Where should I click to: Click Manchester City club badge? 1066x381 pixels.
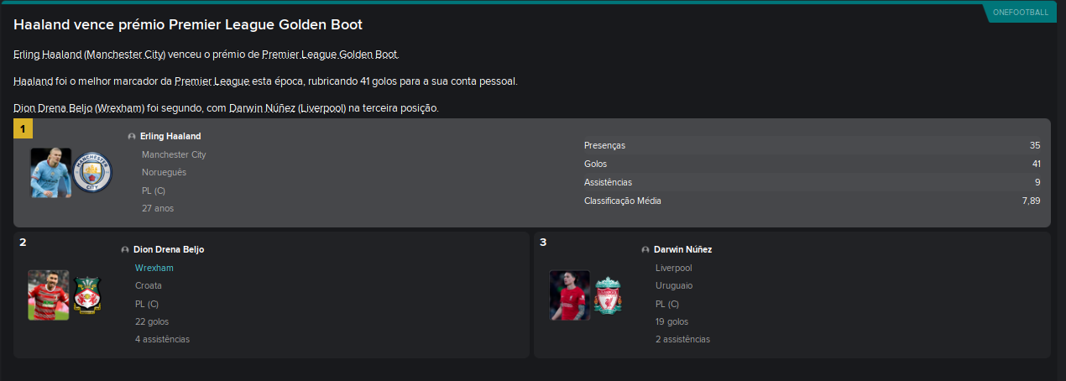coord(92,173)
